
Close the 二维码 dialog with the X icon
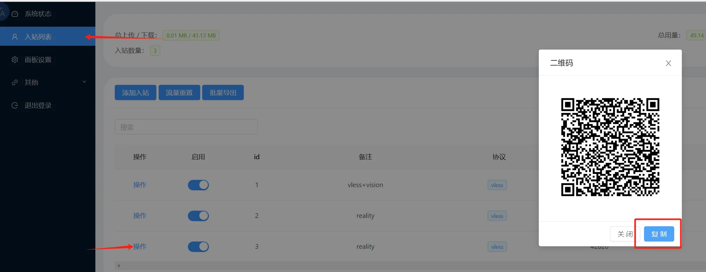click(668, 63)
